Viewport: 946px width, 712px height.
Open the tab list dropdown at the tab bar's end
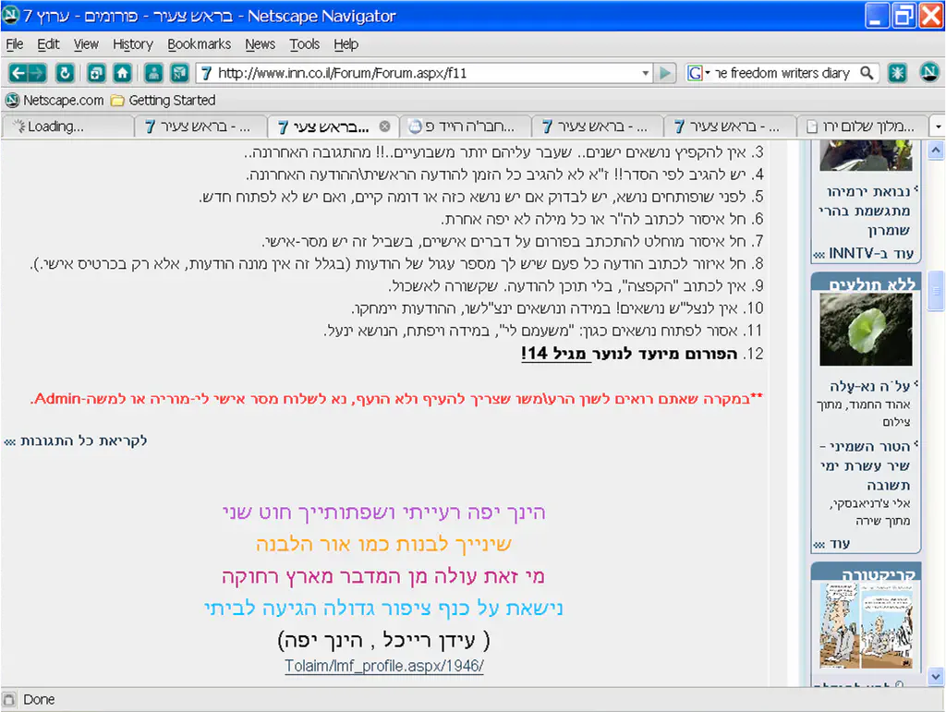[937, 127]
